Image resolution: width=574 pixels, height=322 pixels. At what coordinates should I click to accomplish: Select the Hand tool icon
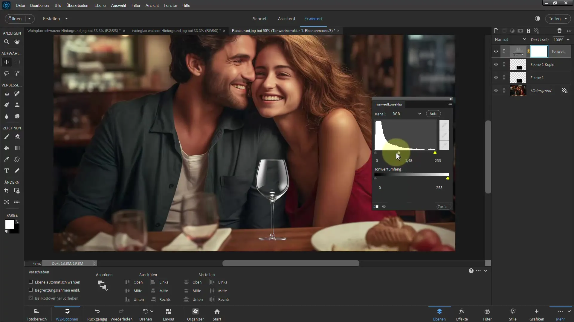(17, 42)
